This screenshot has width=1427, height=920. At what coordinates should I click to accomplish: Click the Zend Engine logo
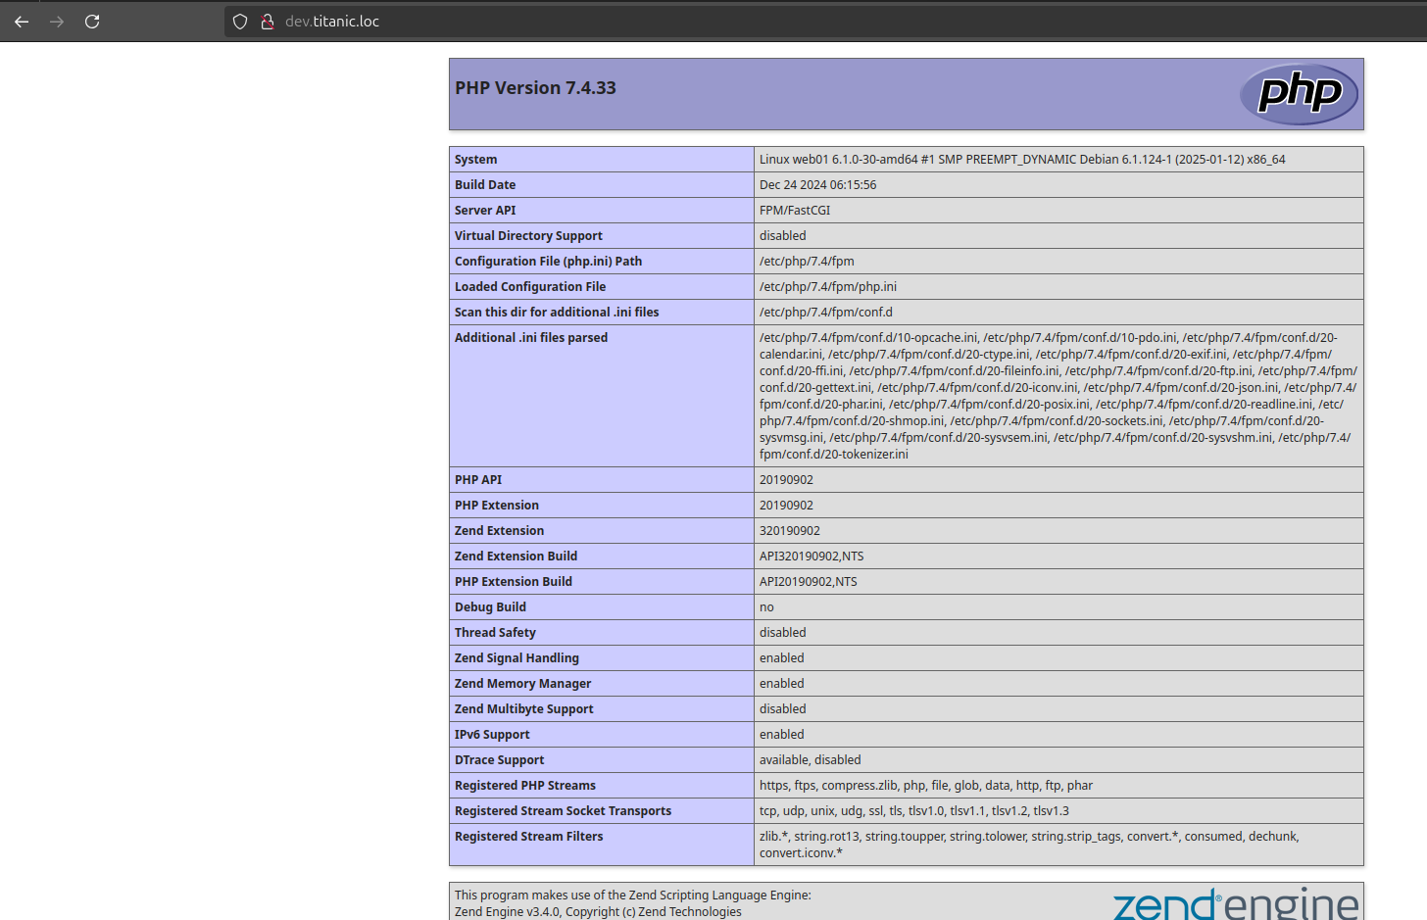pyautogui.click(x=1236, y=903)
